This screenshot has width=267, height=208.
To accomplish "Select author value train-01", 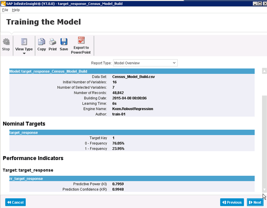I will click(x=119, y=114).
